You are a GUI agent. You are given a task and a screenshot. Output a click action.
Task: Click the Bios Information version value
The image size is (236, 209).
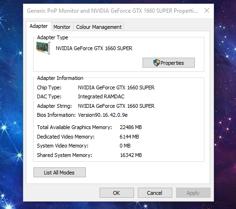coord(103,115)
